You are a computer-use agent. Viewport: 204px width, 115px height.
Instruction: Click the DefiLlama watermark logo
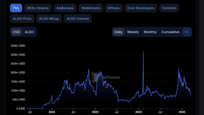coord(106,77)
